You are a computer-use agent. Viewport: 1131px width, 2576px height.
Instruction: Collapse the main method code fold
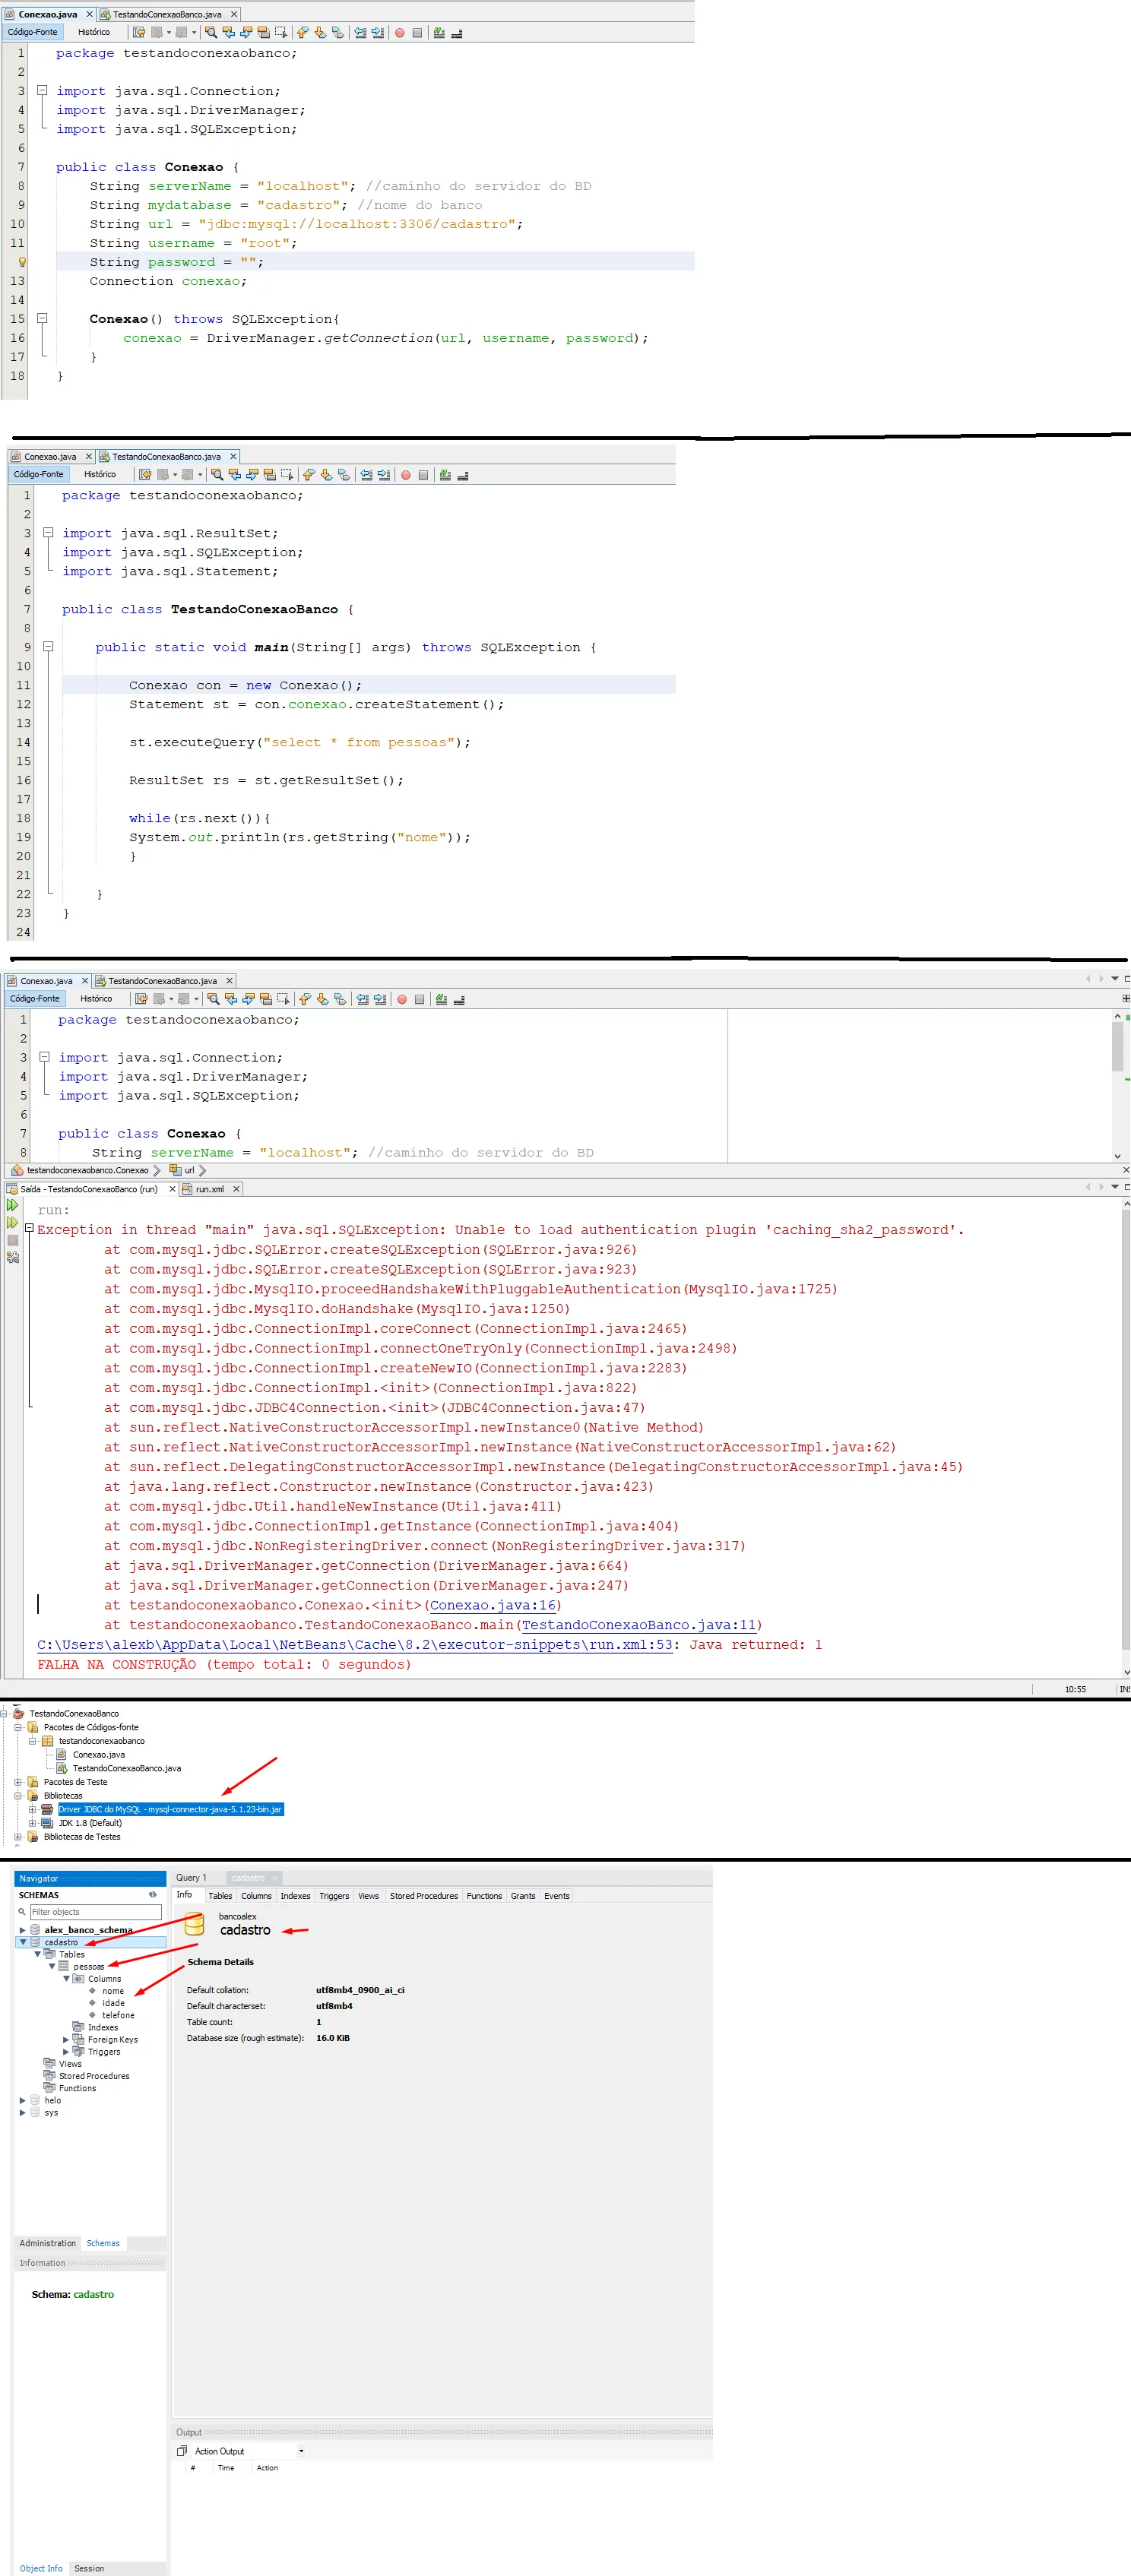coord(47,647)
